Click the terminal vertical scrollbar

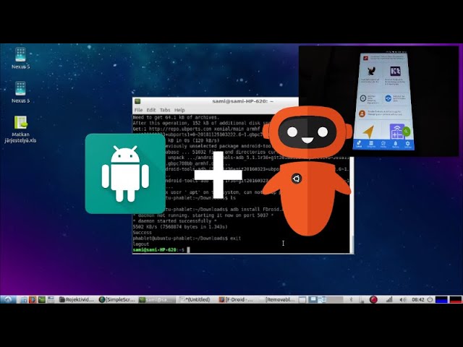(352, 204)
